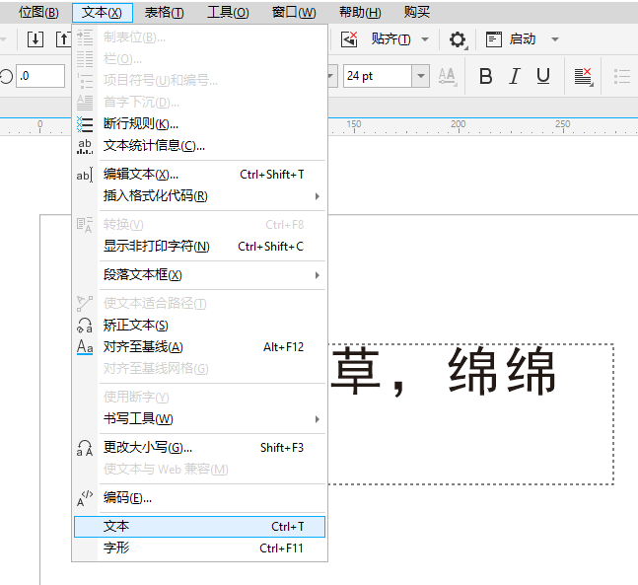Toggle underline formatting
The height and width of the screenshot is (585, 638).
543,76
